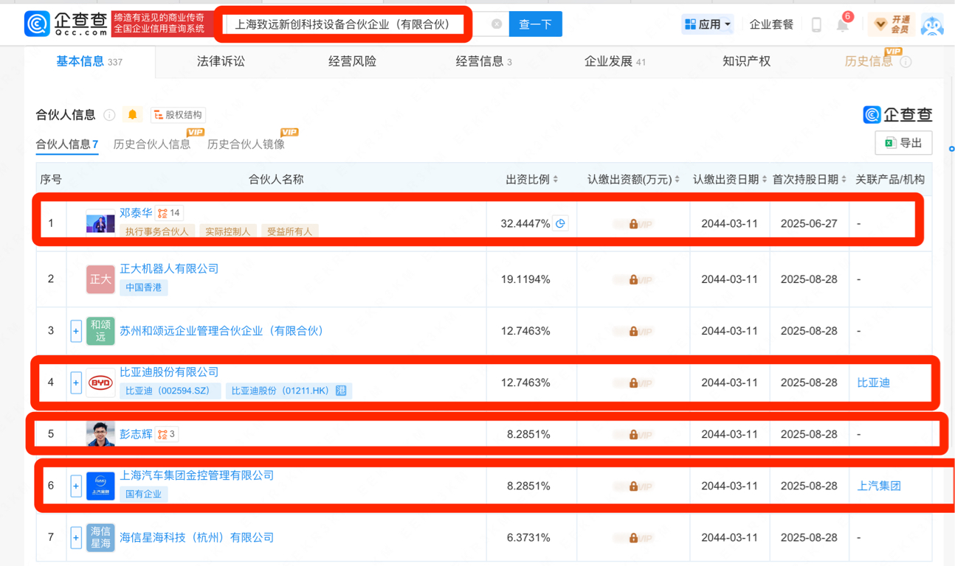Viewport: 955px width, 566px height.
Task: Click the pie chart icon beside 32.4447%
Action: tap(560, 223)
